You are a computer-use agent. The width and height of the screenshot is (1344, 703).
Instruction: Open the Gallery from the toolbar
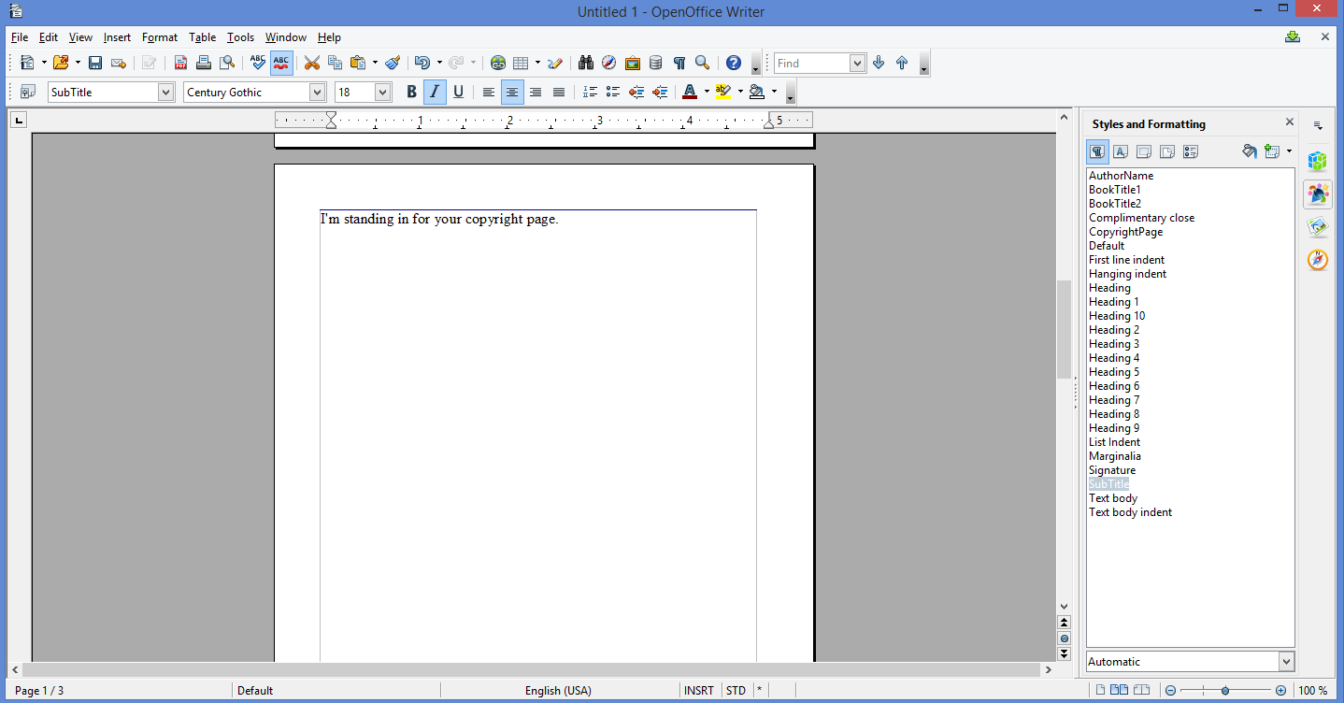633,63
